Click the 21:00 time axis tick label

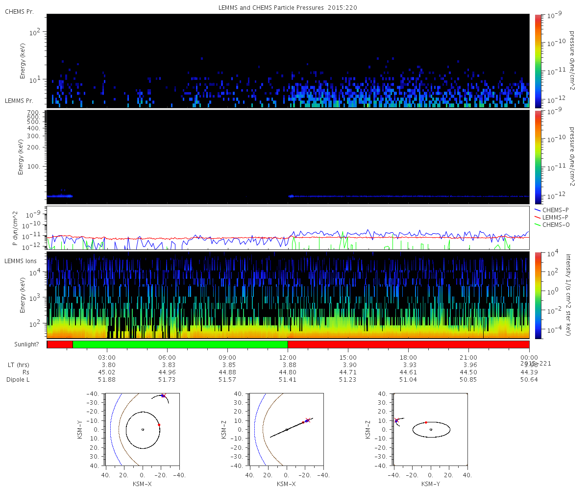point(469,358)
